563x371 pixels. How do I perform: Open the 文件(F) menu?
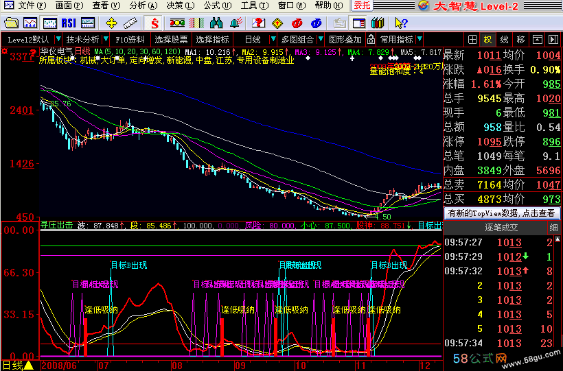click(32, 5)
